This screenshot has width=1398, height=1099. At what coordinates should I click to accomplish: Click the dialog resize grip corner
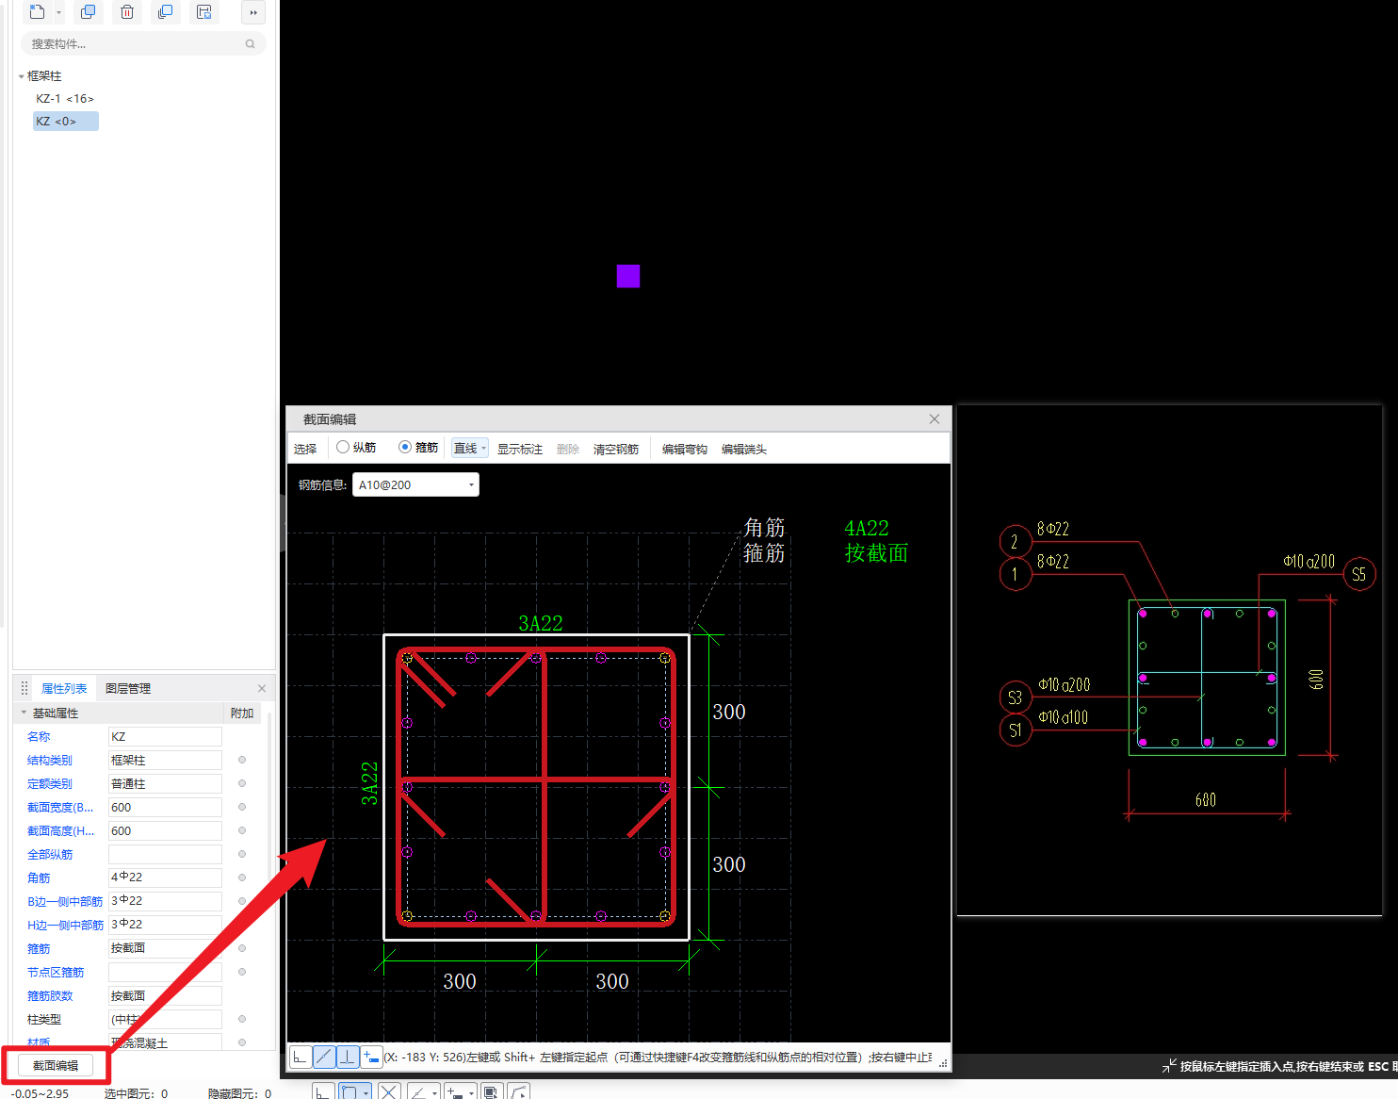coord(943,1063)
